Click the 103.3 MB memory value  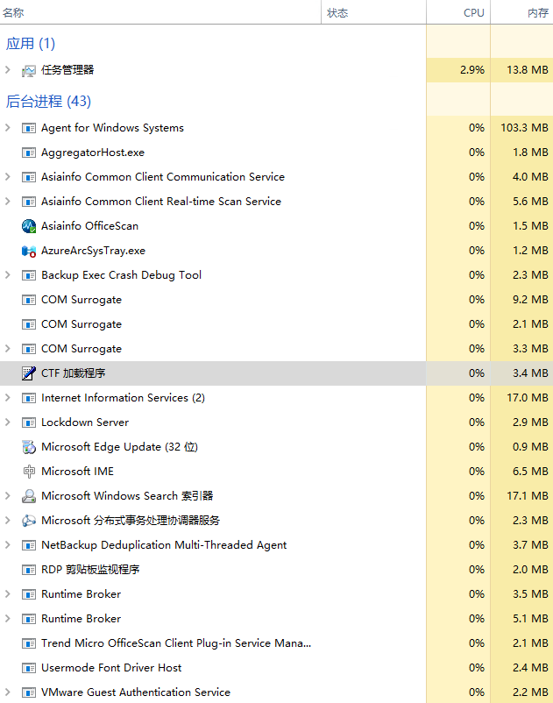click(524, 128)
